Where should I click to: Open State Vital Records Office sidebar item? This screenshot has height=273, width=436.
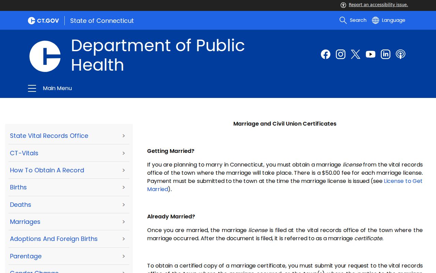pos(49,136)
